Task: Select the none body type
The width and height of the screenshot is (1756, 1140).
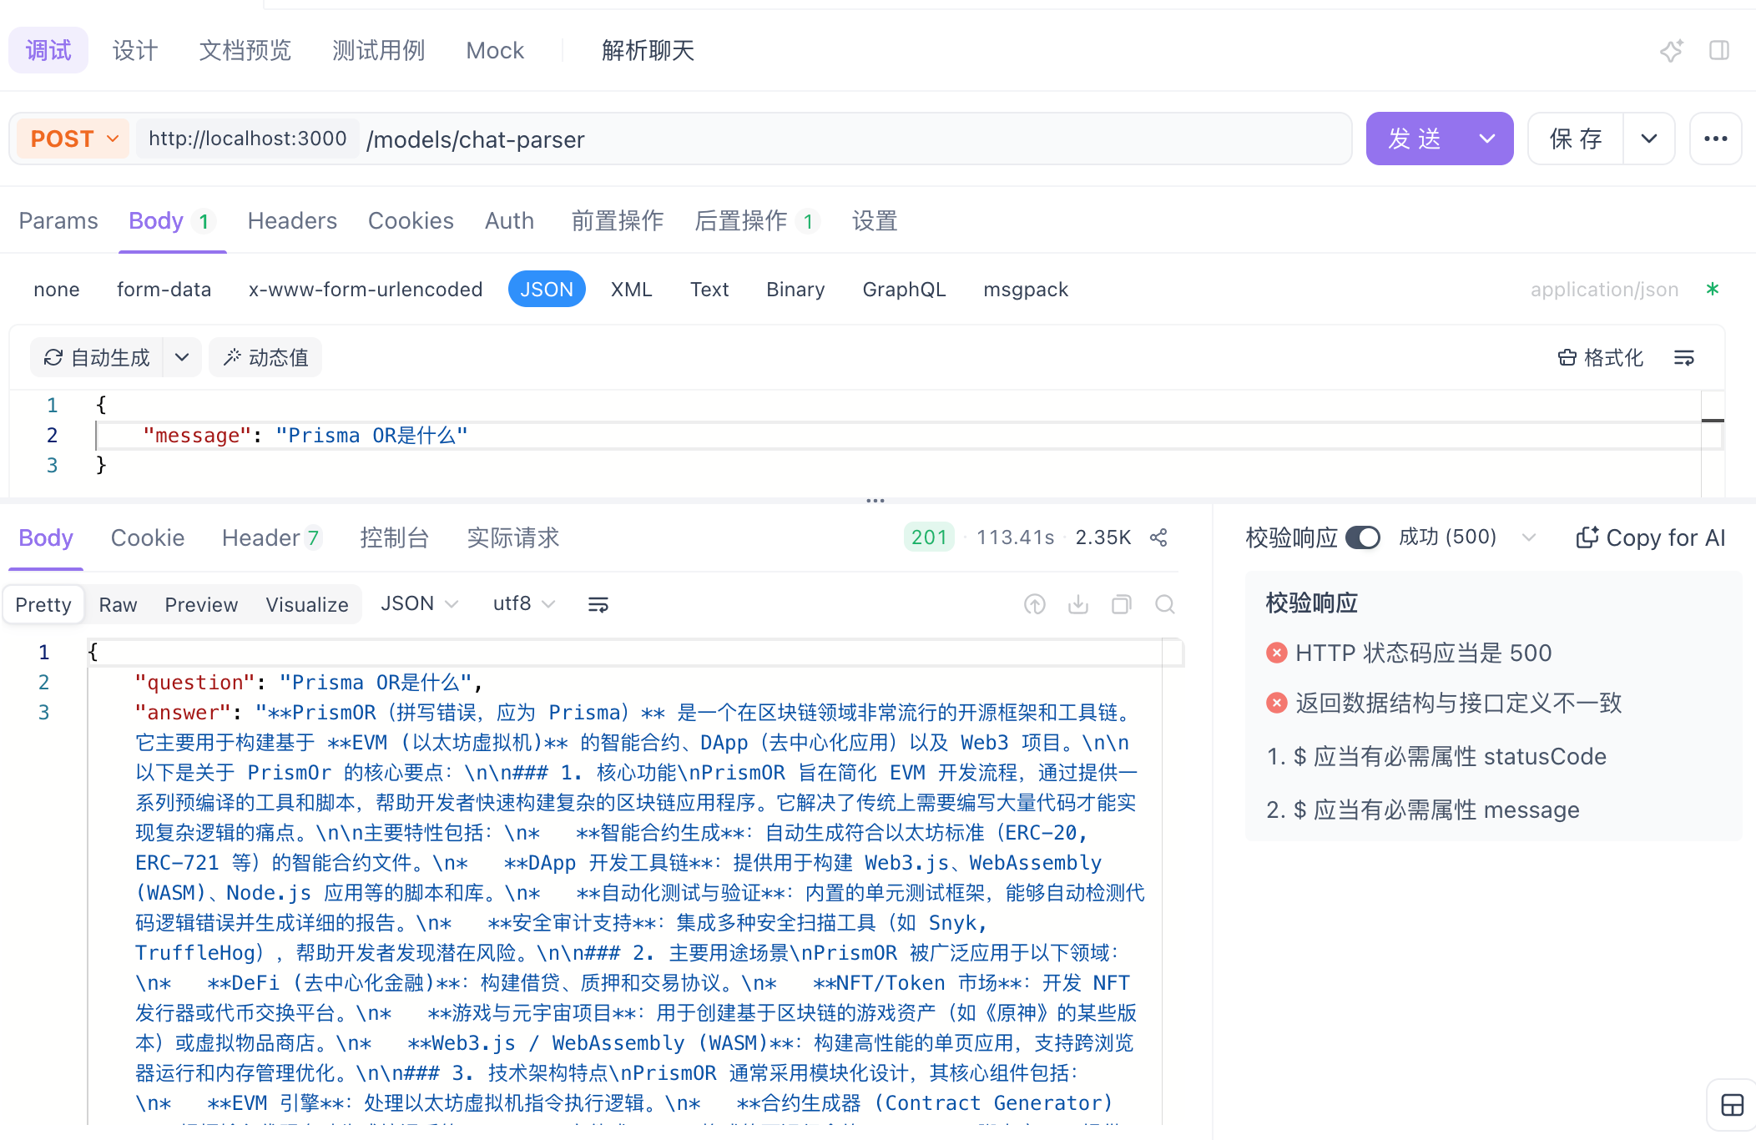Action: (x=57, y=290)
